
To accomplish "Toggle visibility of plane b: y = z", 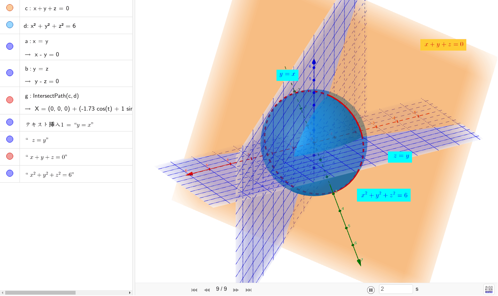I will (10, 73).
